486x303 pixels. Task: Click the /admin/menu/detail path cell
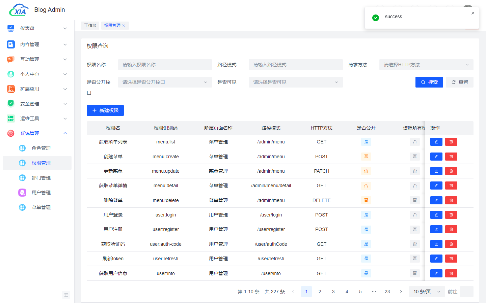pyautogui.click(x=271, y=186)
